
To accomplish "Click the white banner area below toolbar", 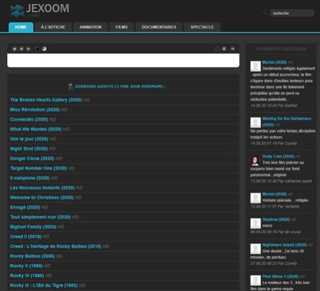I will point(123,60).
